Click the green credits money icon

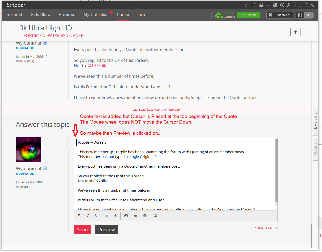(x=219, y=15)
